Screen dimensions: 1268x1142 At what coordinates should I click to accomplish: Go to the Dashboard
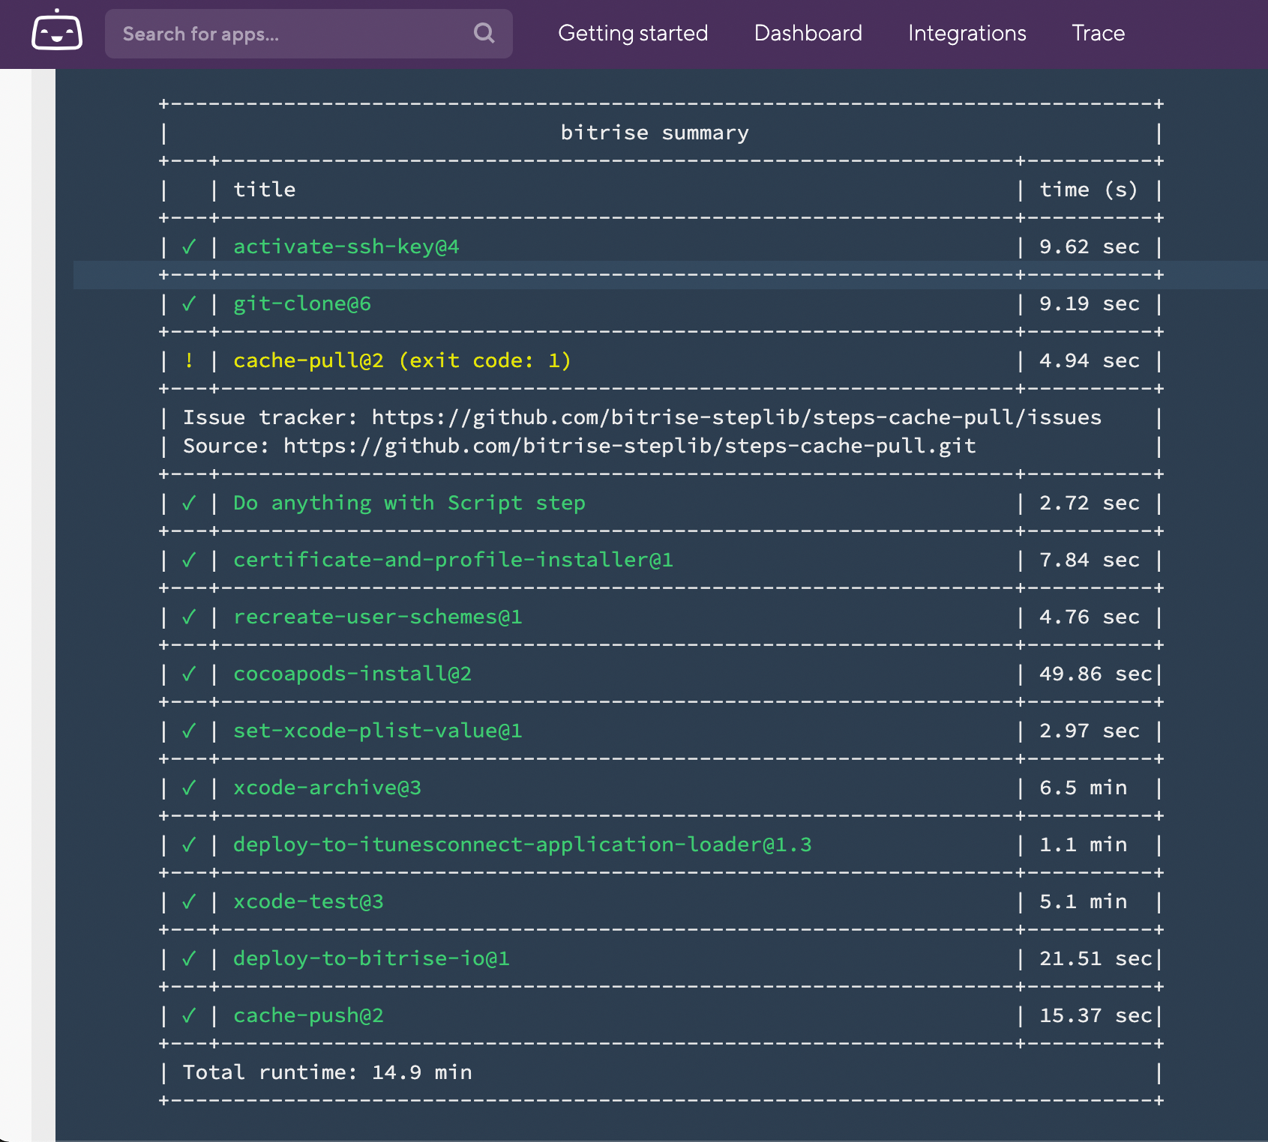point(808,33)
